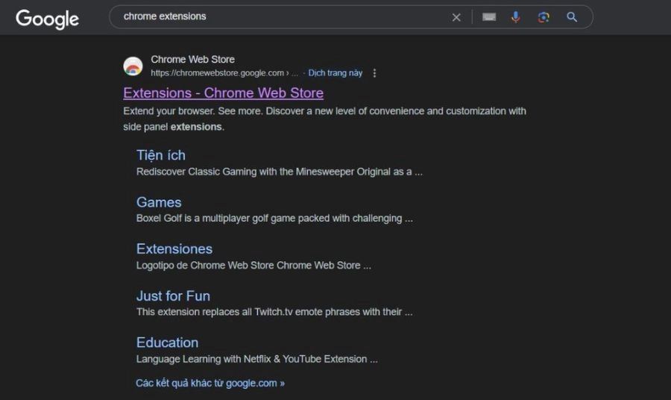Click the Chrome Web Store site name

pos(192,60)
